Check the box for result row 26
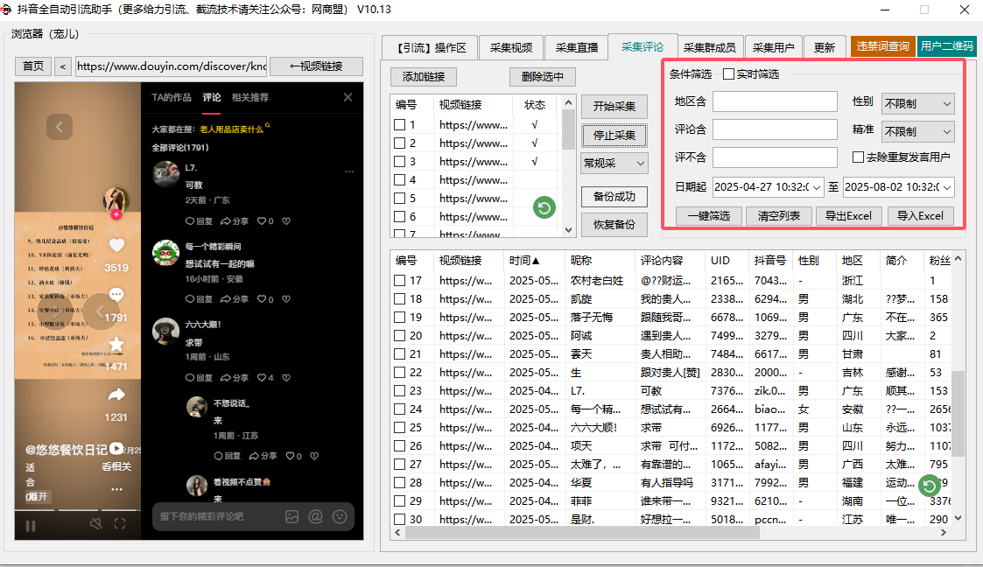This screenshot has height=567, width=983. click(399, 446)
